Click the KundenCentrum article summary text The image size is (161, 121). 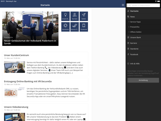coord(55,68)
